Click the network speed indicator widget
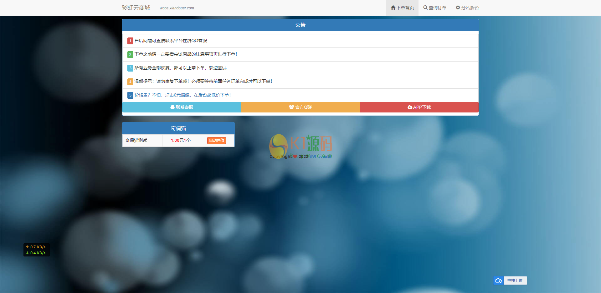601x293 pixels. tap(37, 250)
